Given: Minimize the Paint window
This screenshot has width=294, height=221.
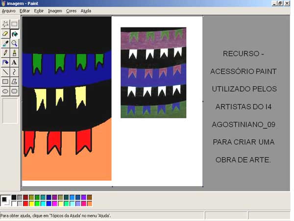Looking at the screenshot, I should point(274,3).
